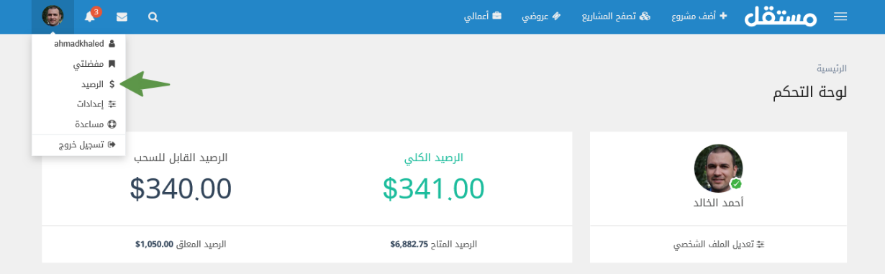Click تعديل الملف الشخصي link
The image size is (885, 274).
[x=719, y=245]
